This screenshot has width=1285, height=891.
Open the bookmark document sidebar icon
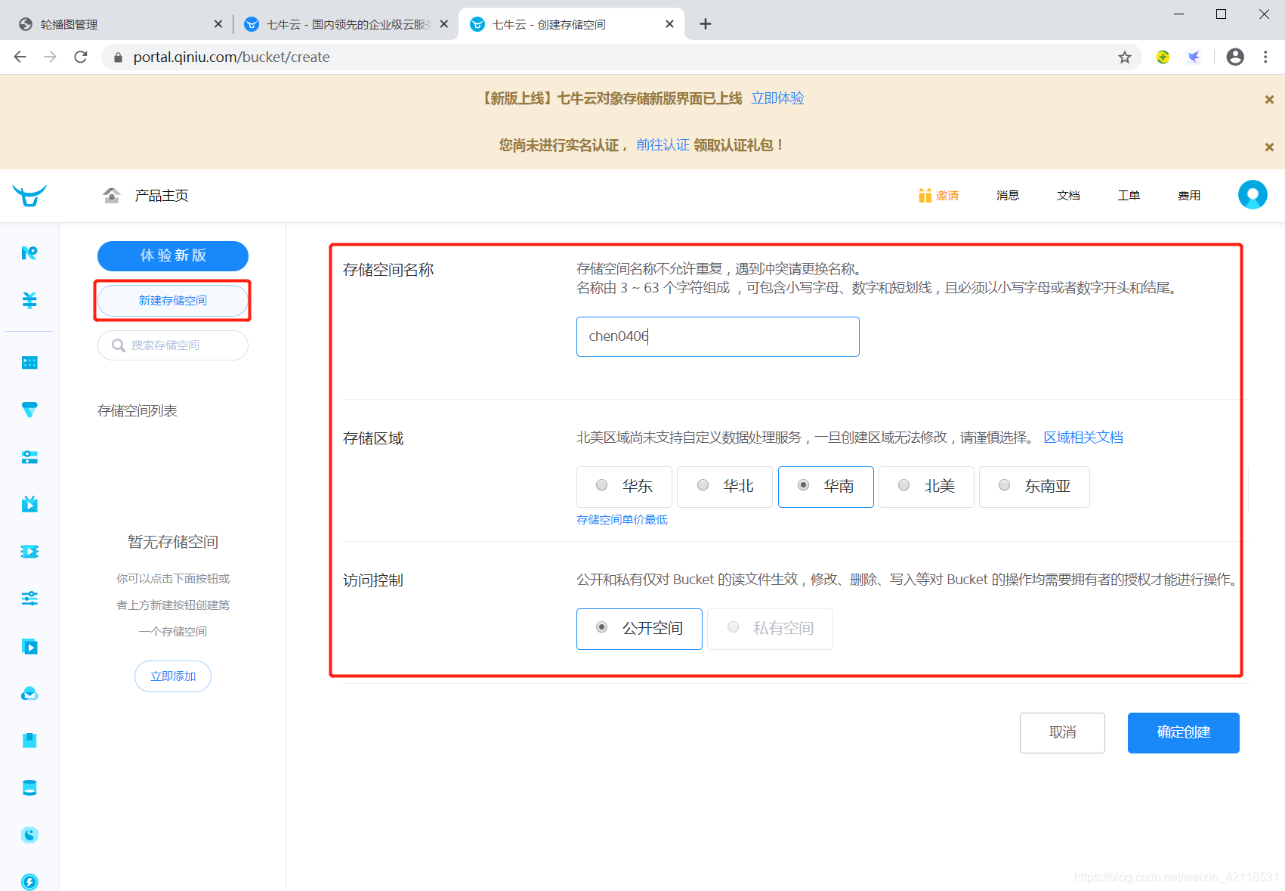29,741
